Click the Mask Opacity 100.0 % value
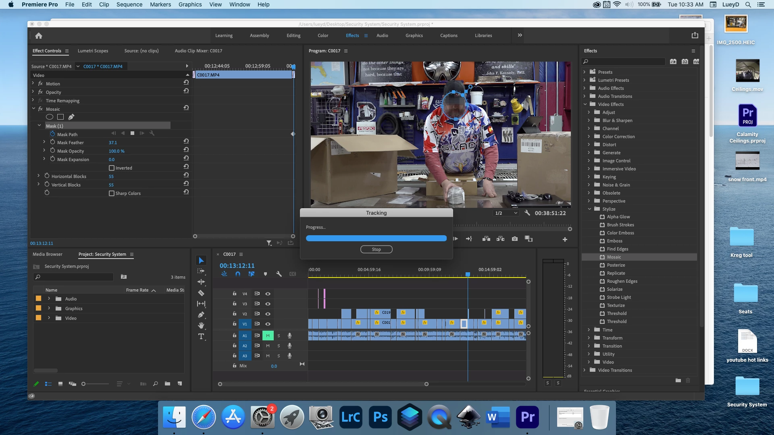 coord(117,151)
